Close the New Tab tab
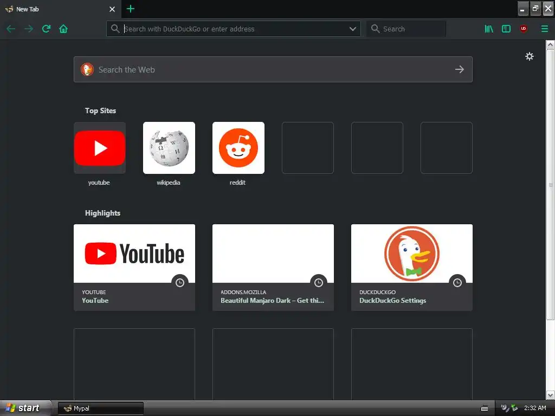555x416 pixels. (x=112, y=9)
